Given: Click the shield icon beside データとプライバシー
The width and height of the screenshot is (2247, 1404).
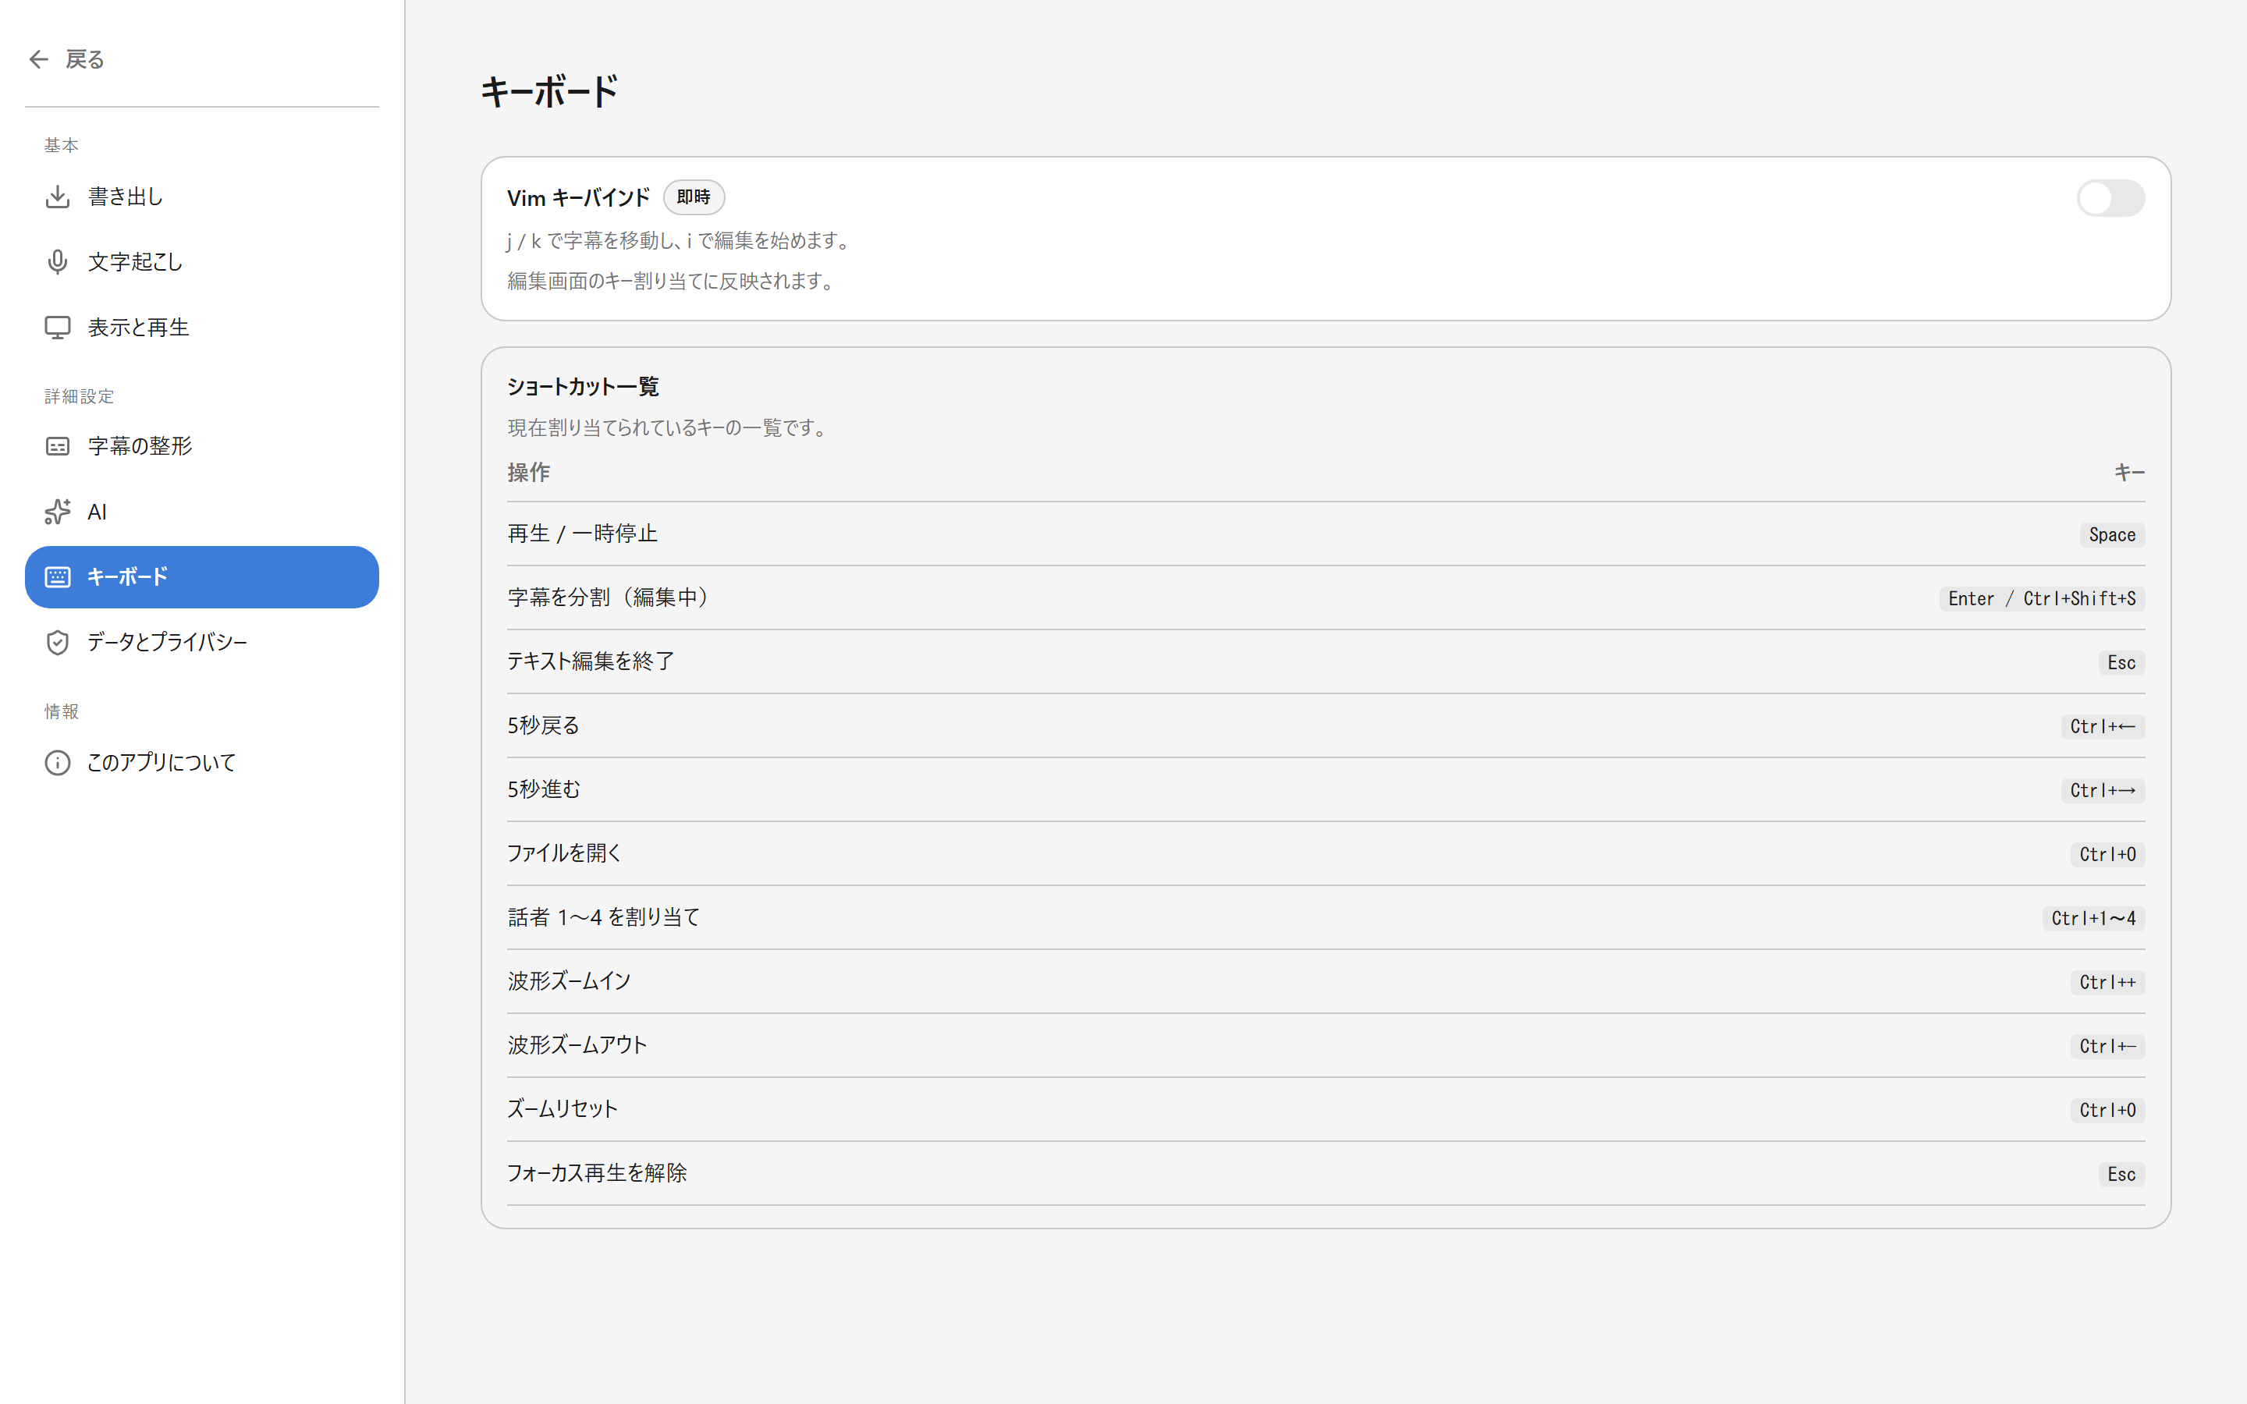Looking at the screenshot, I should pos(58,643).
